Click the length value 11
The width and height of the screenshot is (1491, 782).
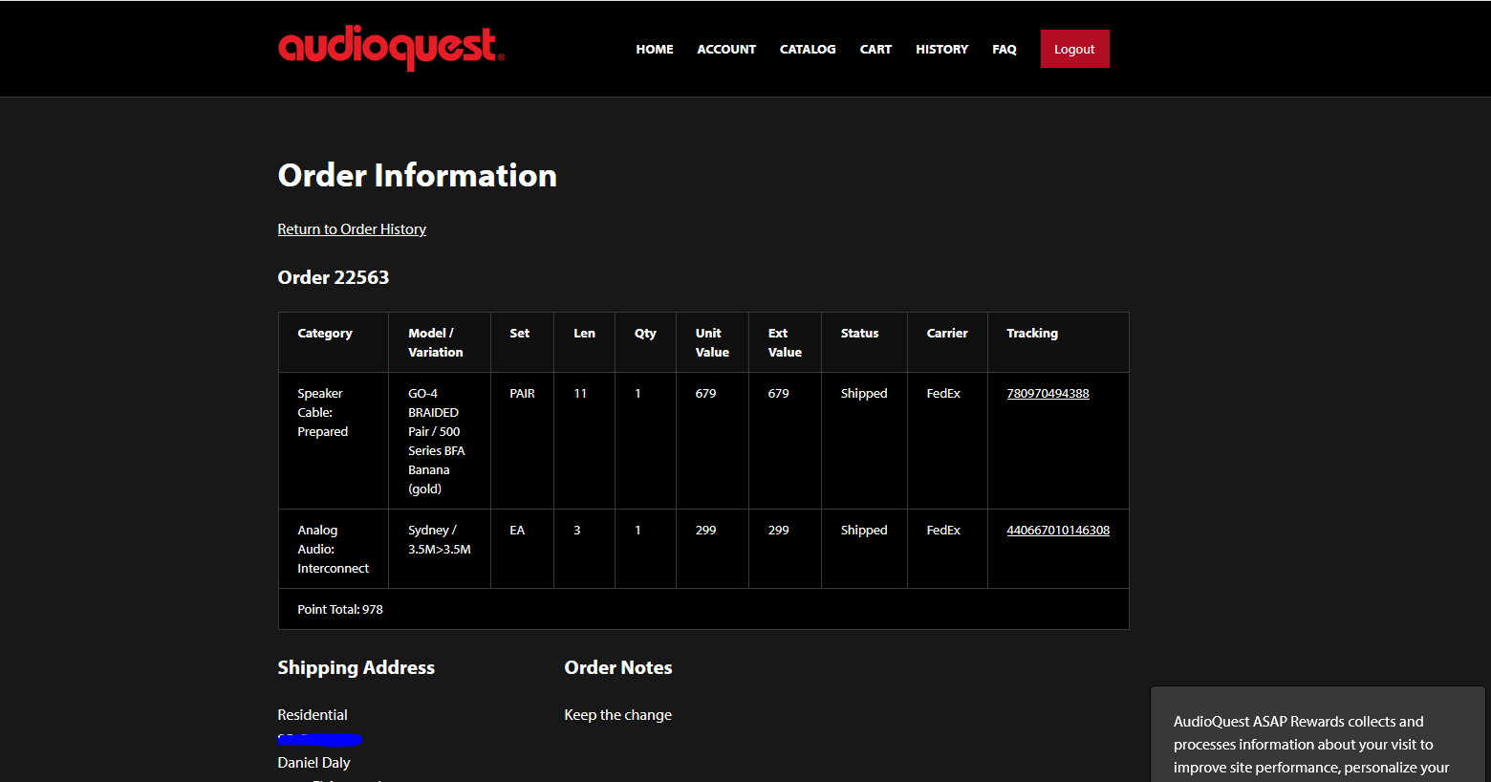(580, 394)
